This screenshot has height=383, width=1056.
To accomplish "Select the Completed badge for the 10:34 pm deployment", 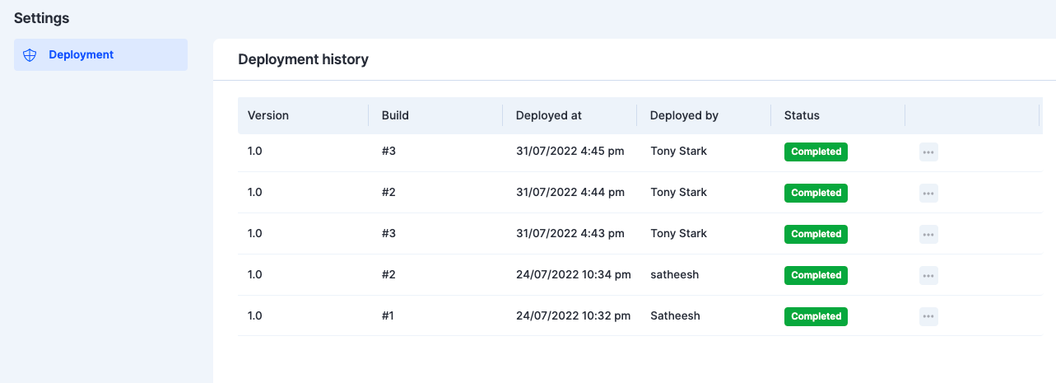I will coord(816,275).
